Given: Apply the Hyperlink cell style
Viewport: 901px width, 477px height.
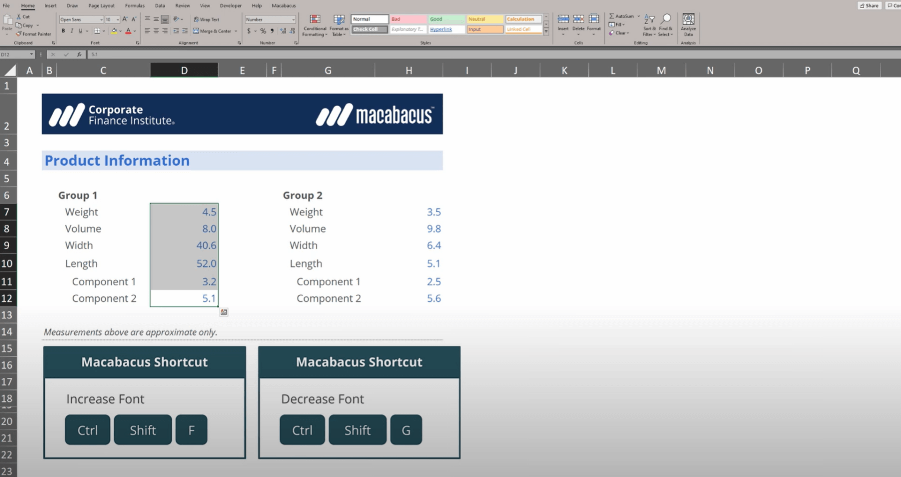Looking at the screenshot, I should click(446, 30).
